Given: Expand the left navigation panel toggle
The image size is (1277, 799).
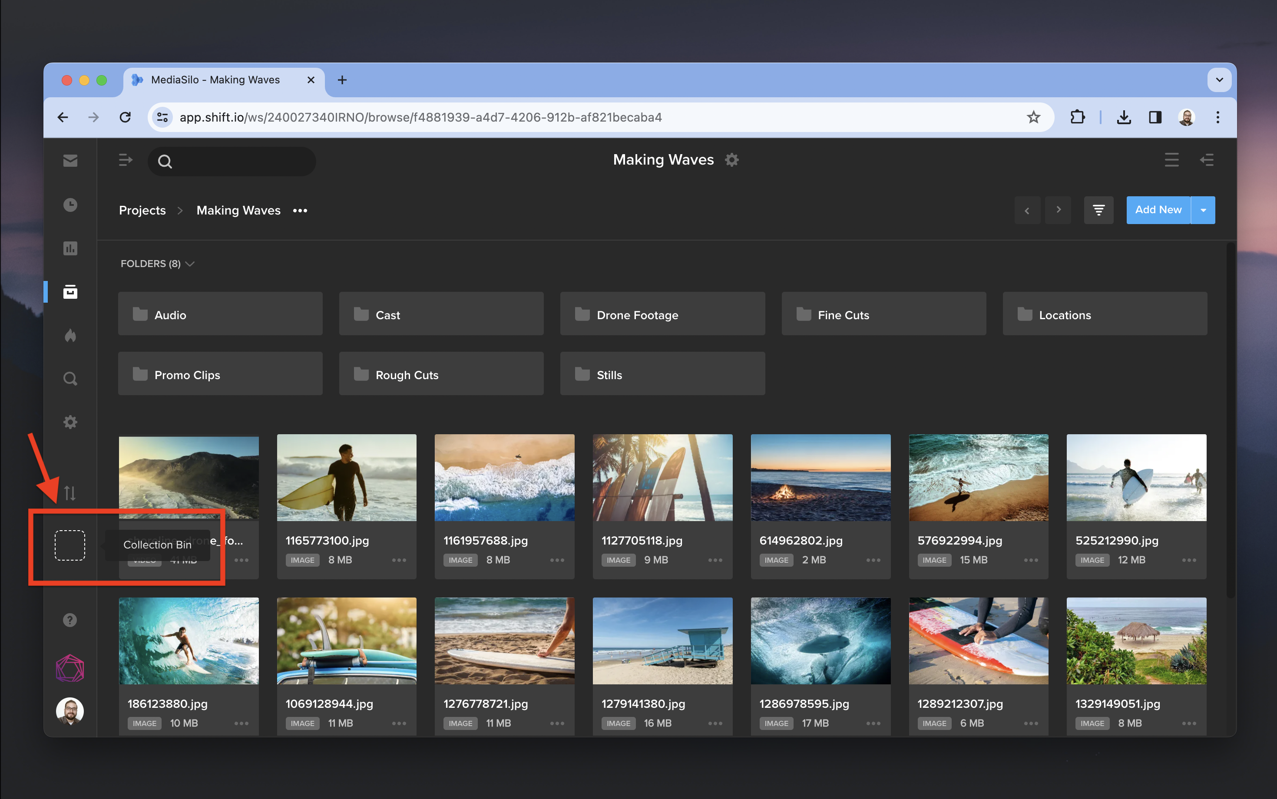Looking at the screenshot, I should pos(125,160).
